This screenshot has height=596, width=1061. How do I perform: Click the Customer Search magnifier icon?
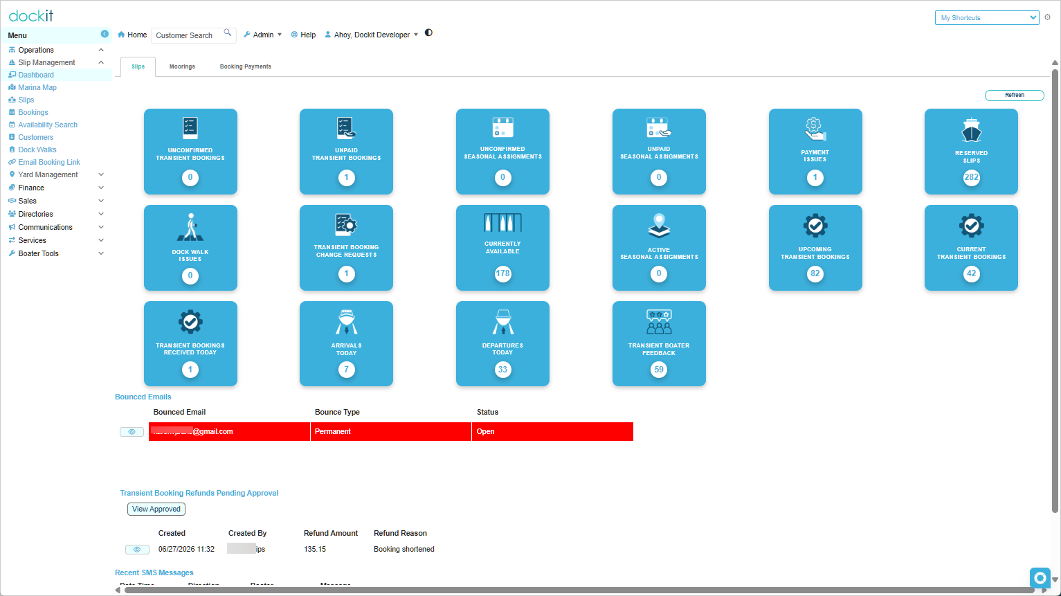point(228,33)
